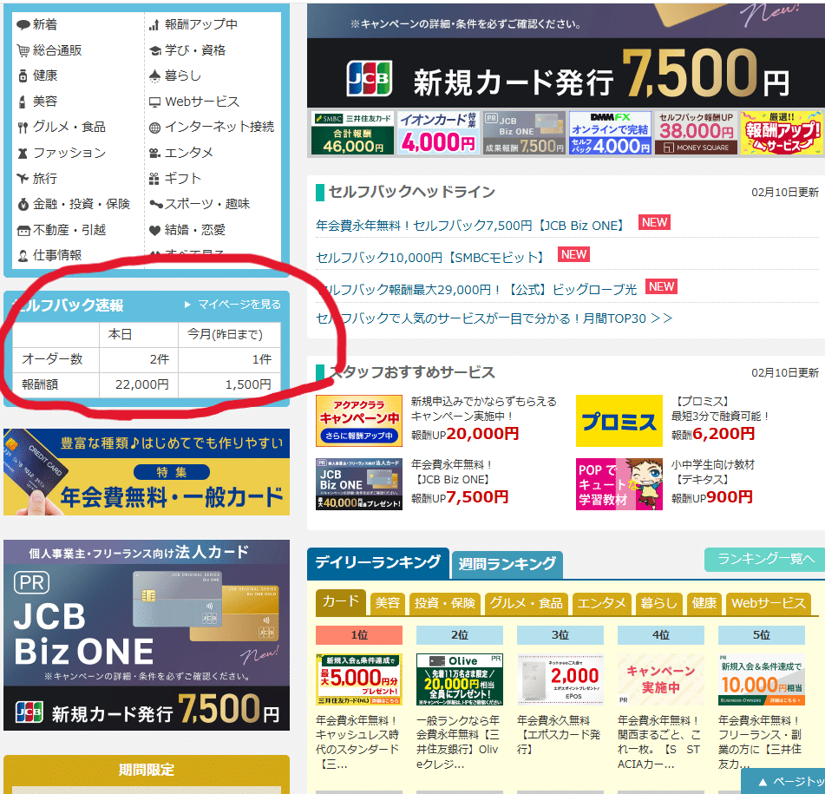Click the Webサービス monitor icon
The width and height of the screenshot is (825, 794).
(154, 102)
